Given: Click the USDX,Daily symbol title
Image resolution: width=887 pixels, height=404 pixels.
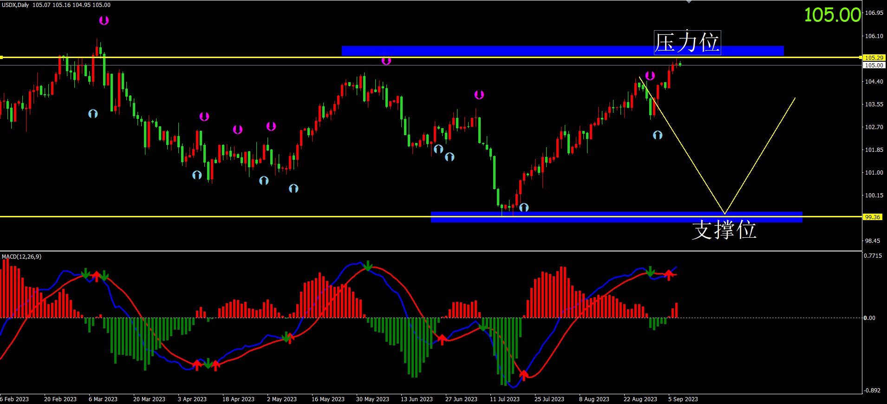Looking at the screenshot, I should click(16, 5).
